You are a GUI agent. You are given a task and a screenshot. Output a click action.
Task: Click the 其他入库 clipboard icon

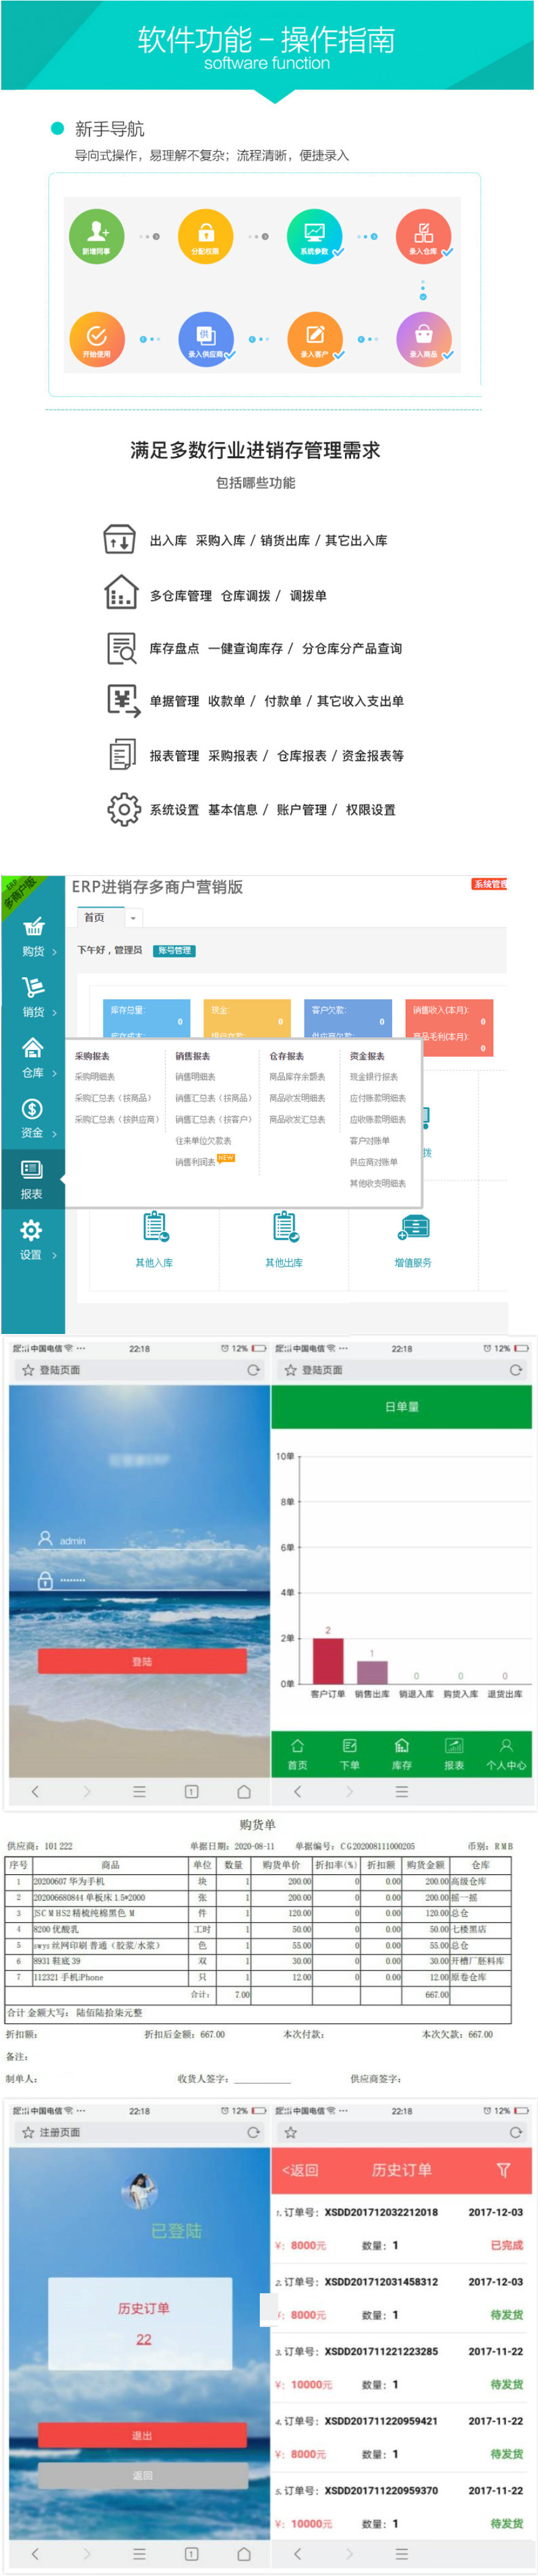click(154, 1226)
